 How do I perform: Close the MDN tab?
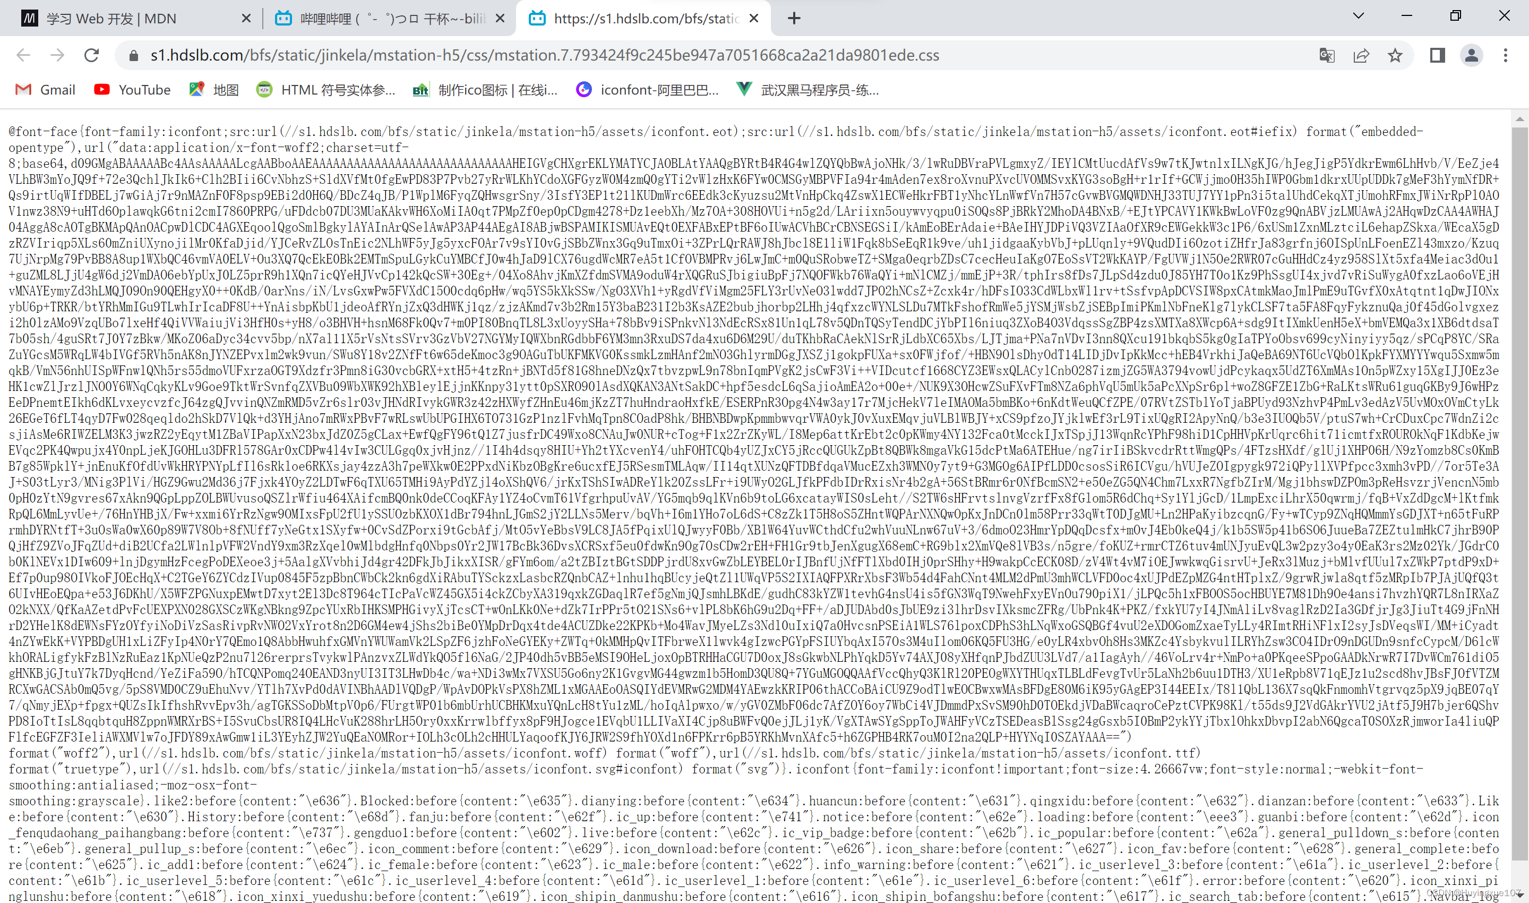(246, 18)
